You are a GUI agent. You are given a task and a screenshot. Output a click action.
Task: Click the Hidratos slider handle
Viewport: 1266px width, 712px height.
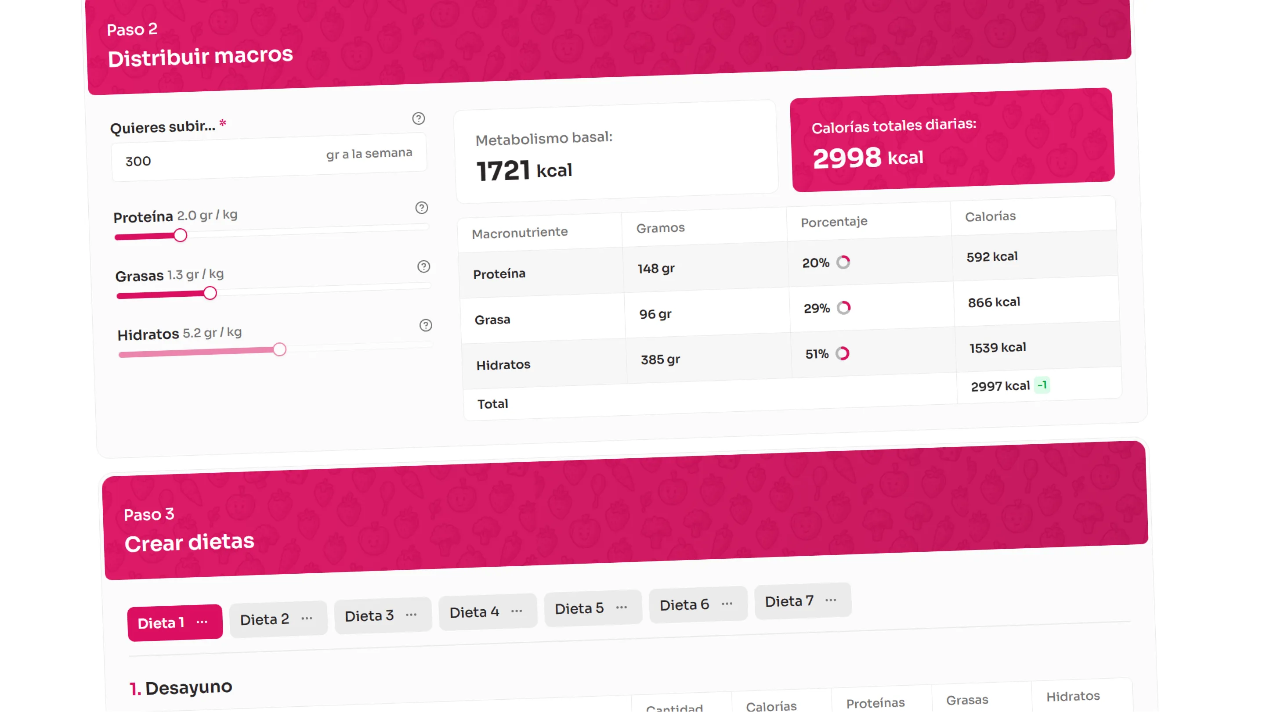[x=279, y=349]
